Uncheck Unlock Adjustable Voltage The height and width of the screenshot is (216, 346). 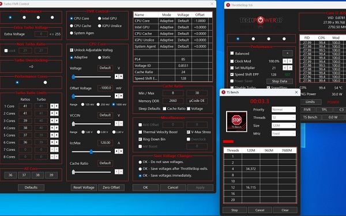click(x=72, y=50)
